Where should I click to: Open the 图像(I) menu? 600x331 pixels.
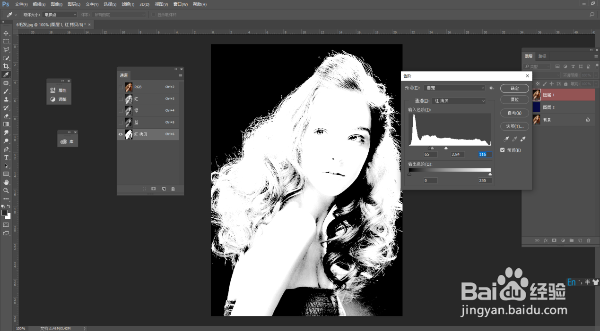tap(57, 4)
